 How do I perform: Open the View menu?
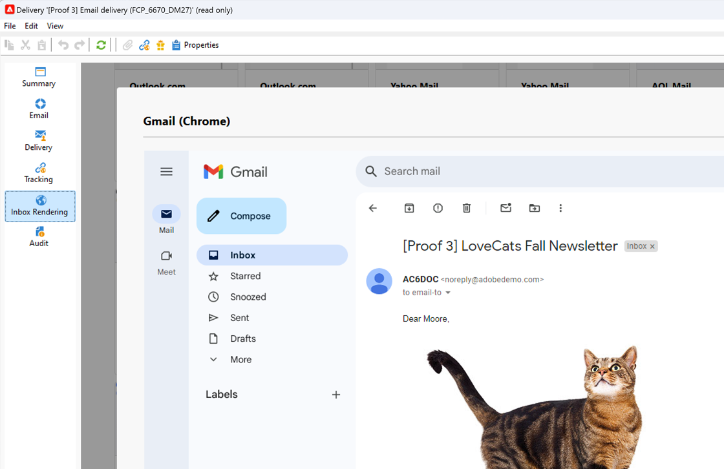click(55, 26)
